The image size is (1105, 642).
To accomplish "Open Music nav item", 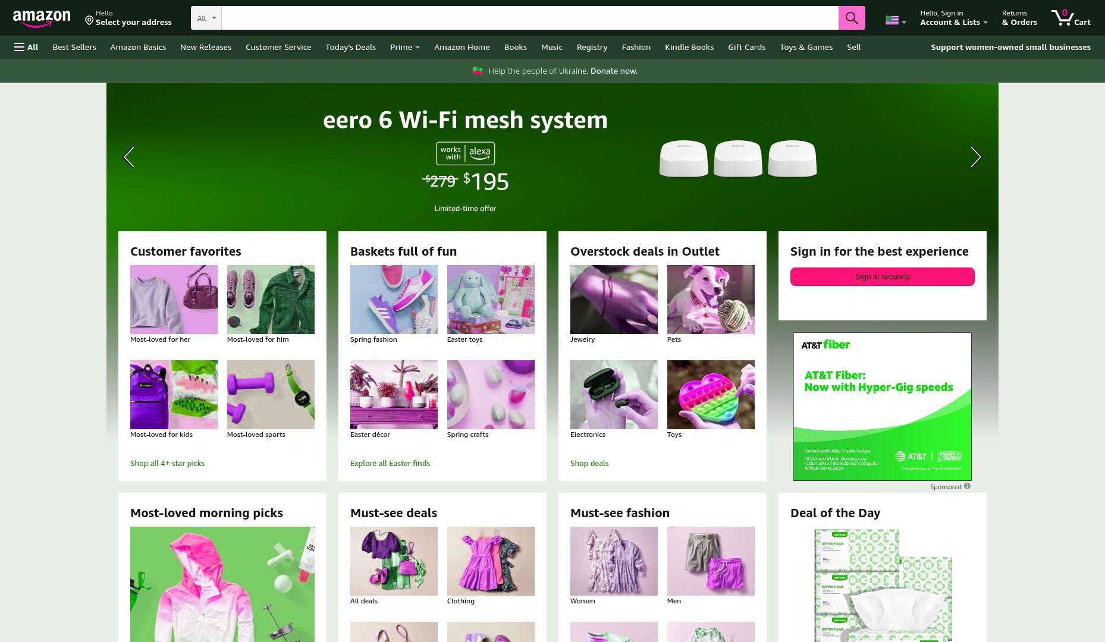I will pyautogui.click(x=552, y=47).
